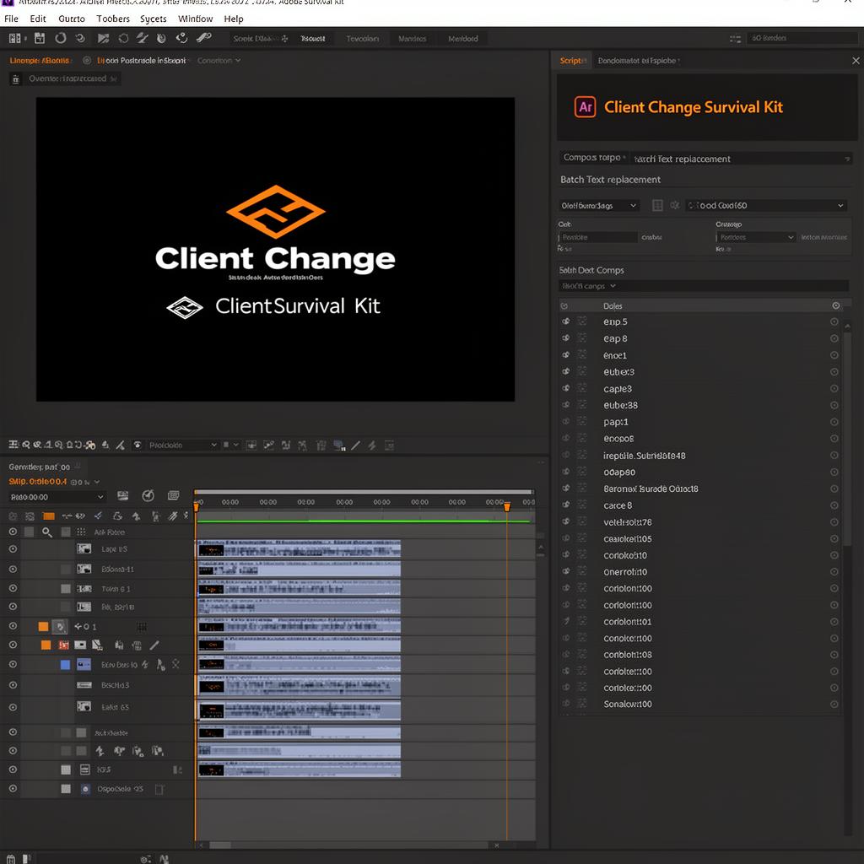The height and width of the screenshot is (864, 864).
Task: Click the orange work-area end marker on timeline ruler
Action: click(x=507, y=506)
